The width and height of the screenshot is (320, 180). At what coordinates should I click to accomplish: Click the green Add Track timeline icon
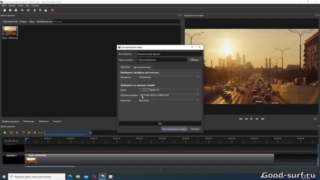[4, 132]
